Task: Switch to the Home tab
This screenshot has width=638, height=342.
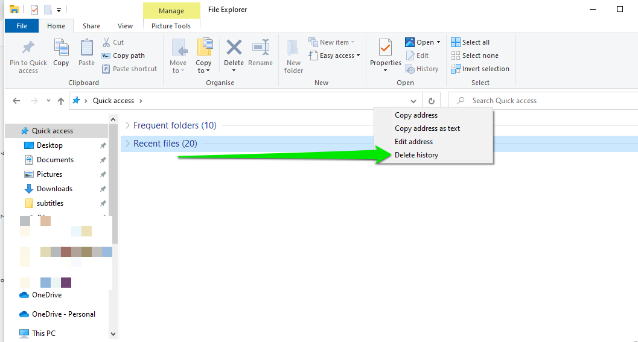Action: [56, 25]
